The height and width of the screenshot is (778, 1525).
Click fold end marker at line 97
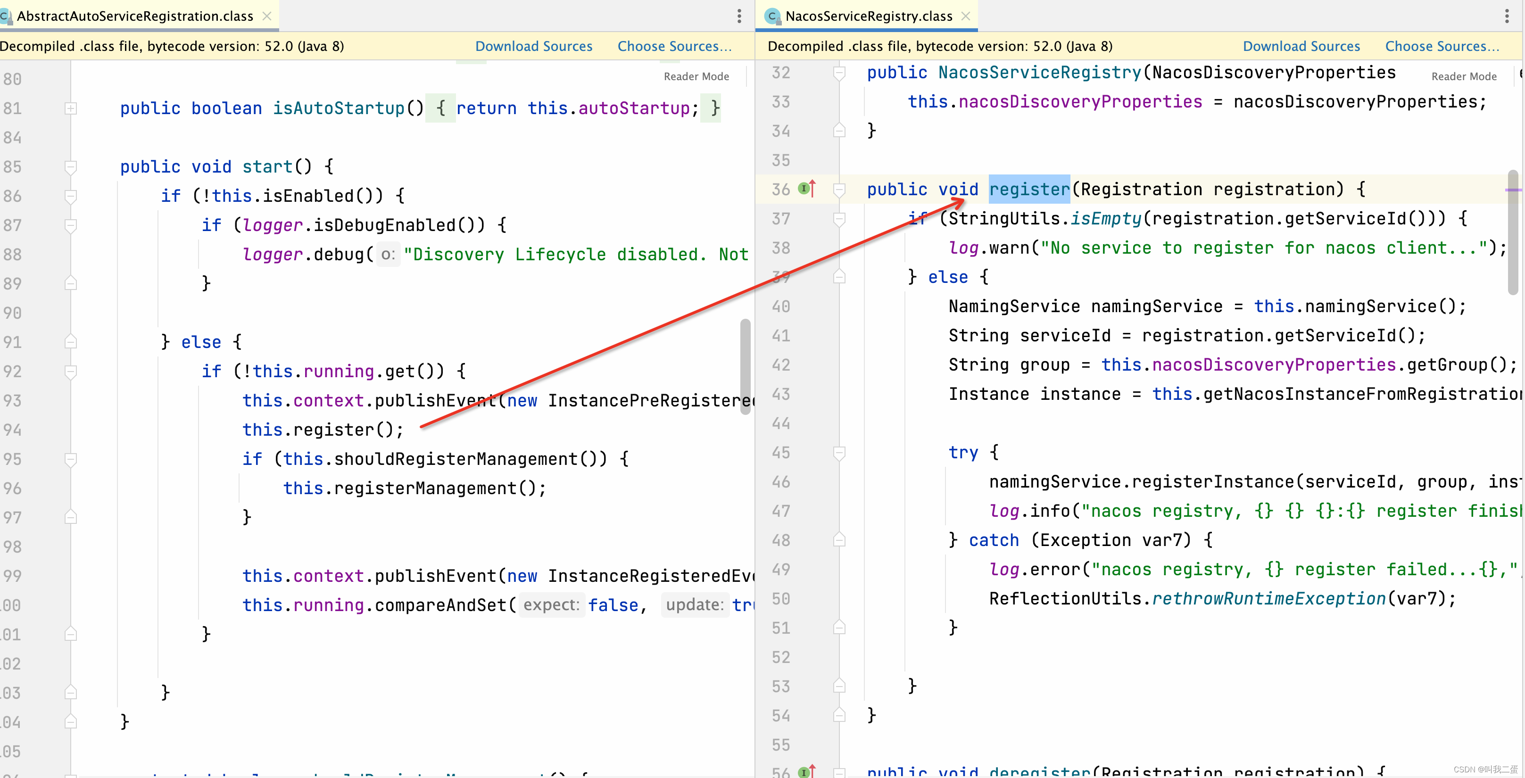[70, 517]
